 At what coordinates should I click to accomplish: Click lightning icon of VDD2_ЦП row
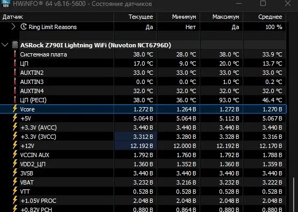15,164
